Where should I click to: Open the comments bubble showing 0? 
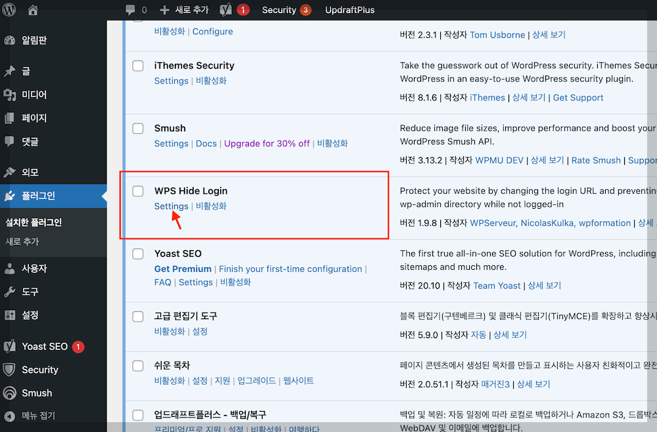(134, 9)
